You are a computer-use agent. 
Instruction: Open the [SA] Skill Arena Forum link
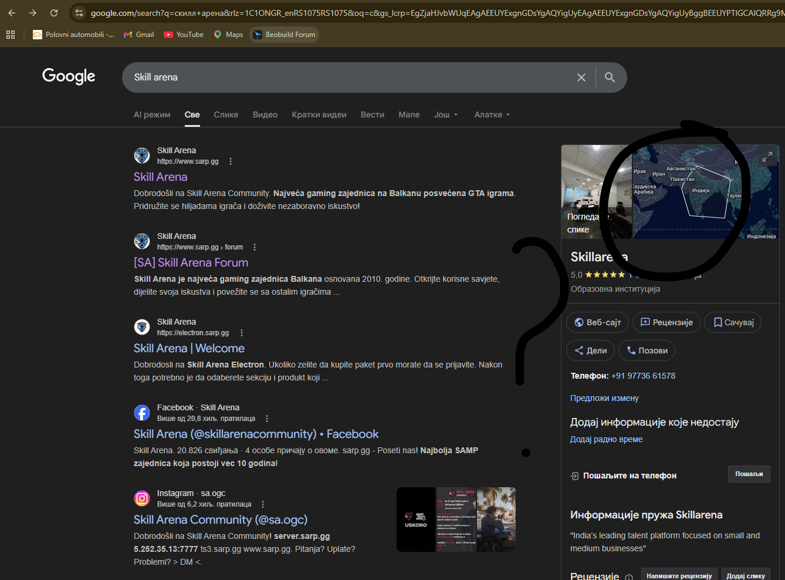191,262
